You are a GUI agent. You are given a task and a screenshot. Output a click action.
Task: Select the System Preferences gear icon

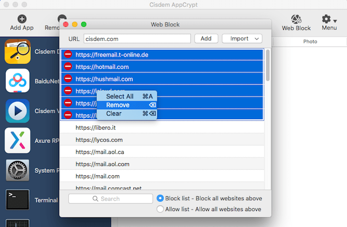tap(17, 170)
